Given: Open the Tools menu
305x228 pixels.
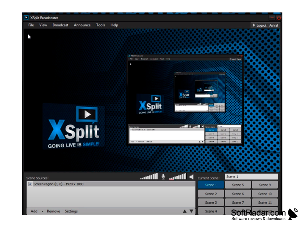Looking at the screenshot, I should 100,25.
